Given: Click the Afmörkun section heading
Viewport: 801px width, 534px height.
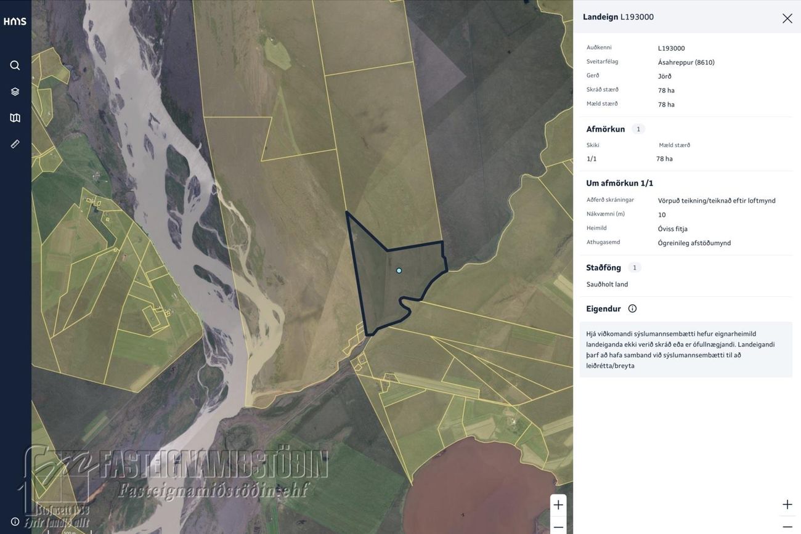Looking at the screenshot, I should tap(606, 129).
